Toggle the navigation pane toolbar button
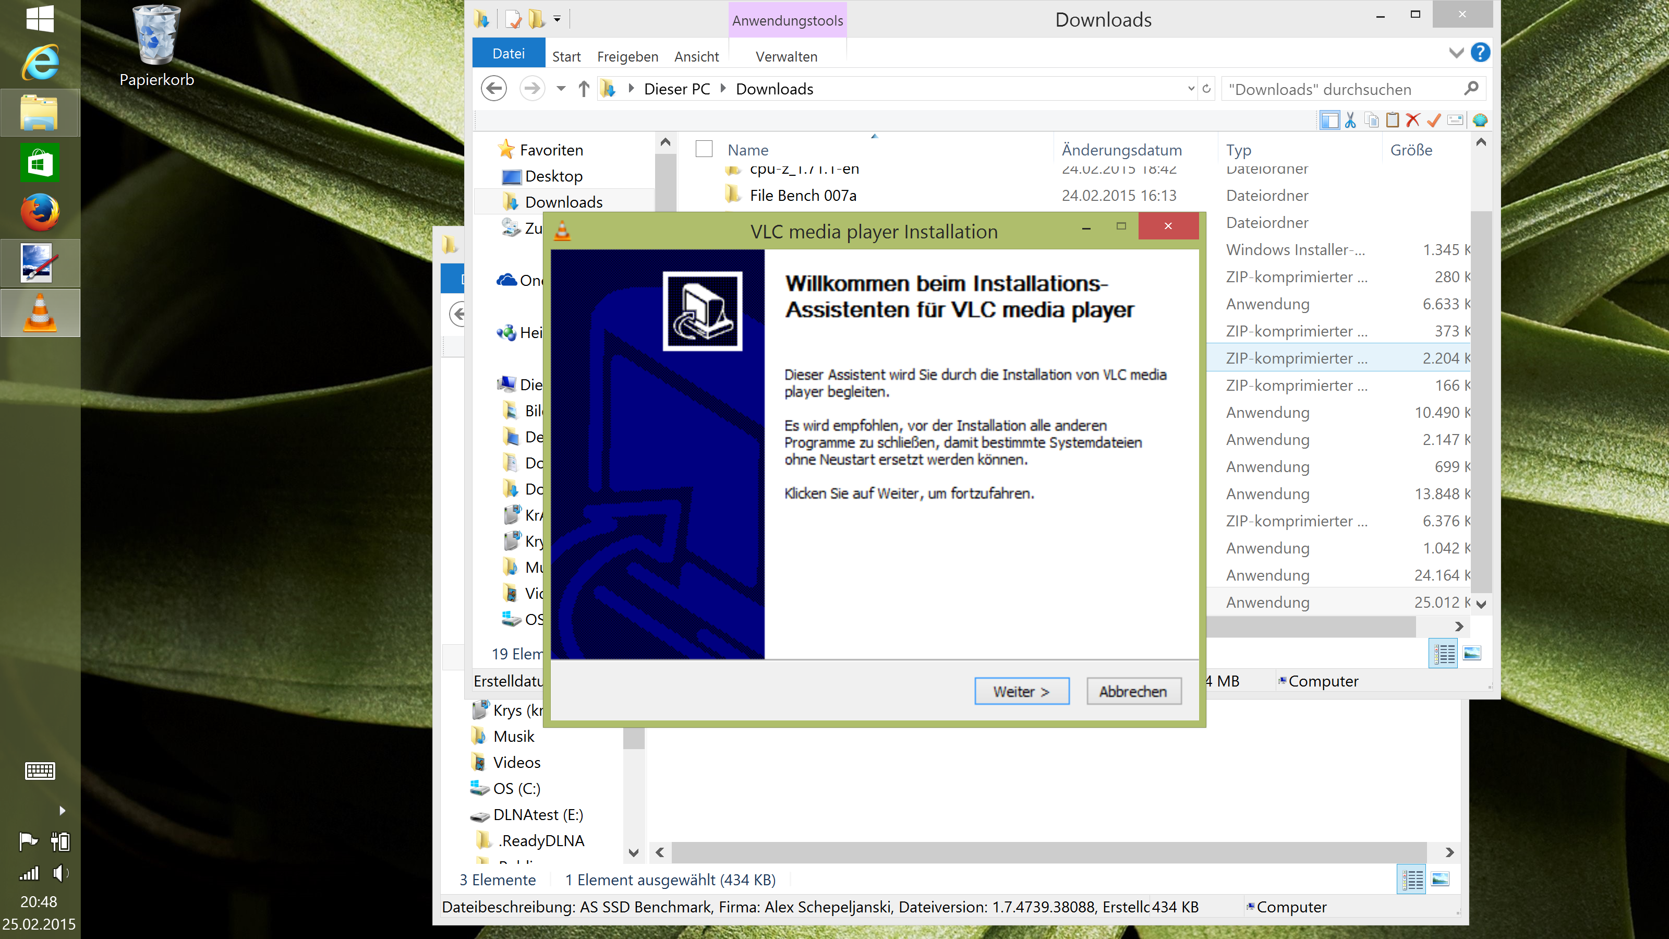This screenshot has width=1669, height=939. click(x=1329, y=120)
